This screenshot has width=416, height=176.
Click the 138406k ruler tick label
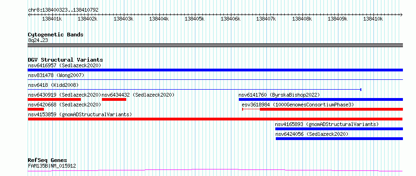pyautogui.click(x=230, y=19)
